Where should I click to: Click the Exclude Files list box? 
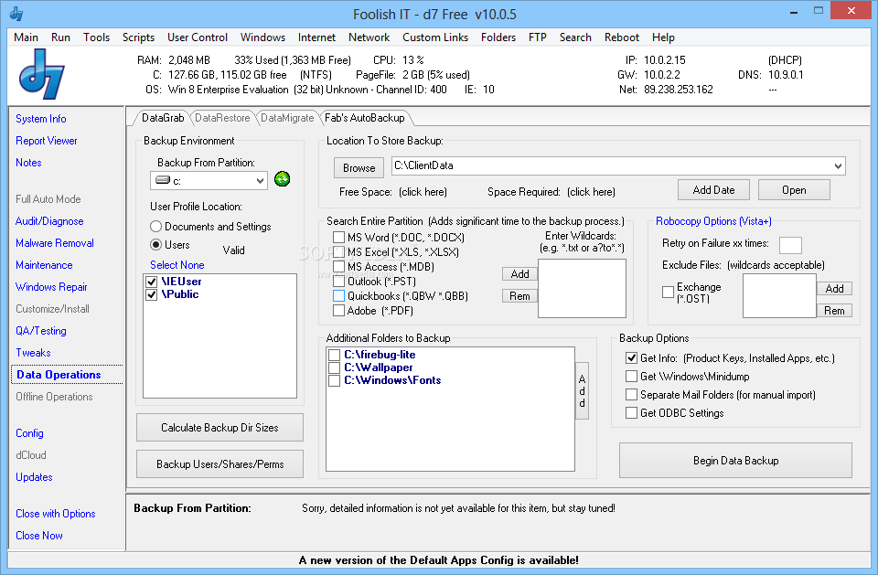(x=779, y=295)
